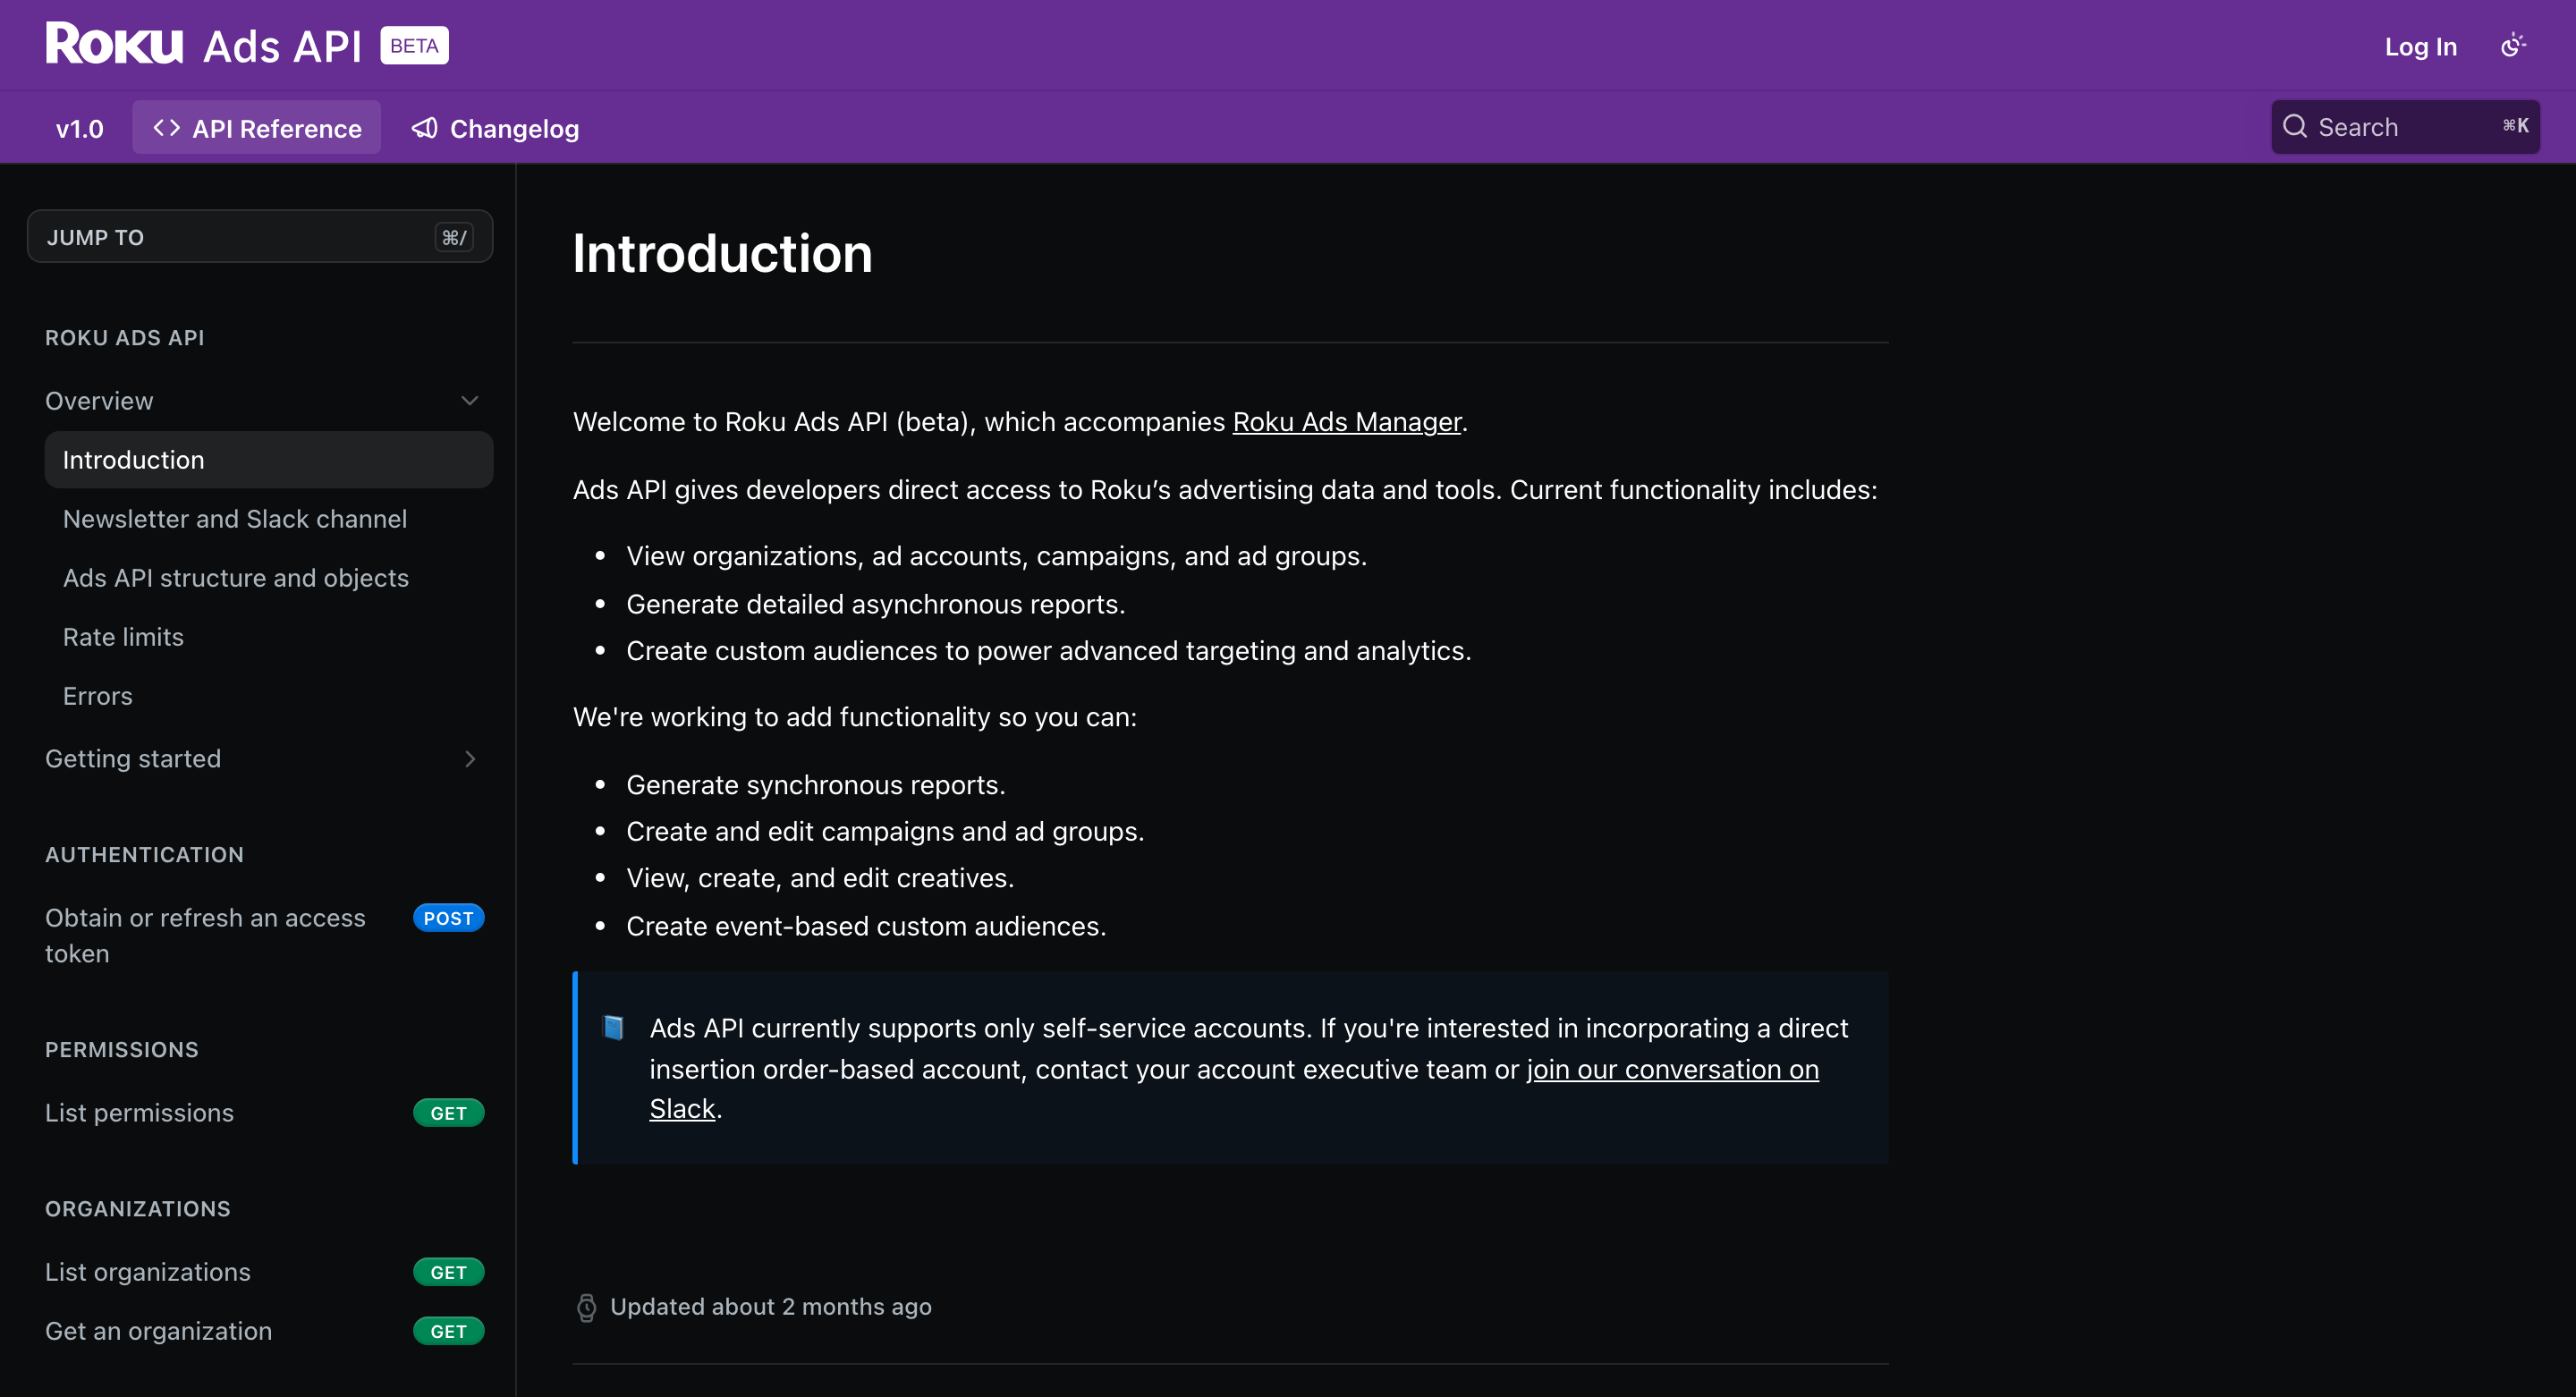2576x1397 pixels.
Task: Click the Overview sidebar label
Action: click(99, 401)
